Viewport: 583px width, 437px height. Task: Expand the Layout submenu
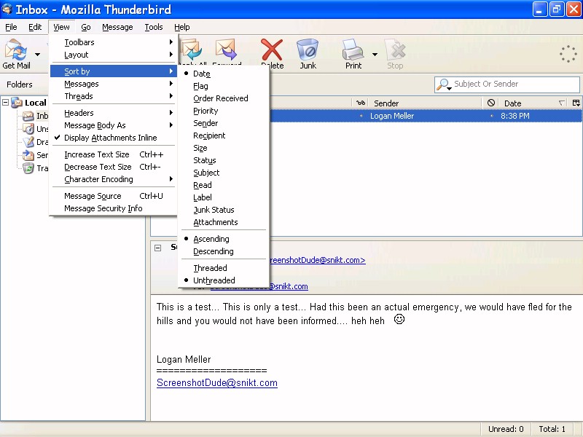pos(113,55)
